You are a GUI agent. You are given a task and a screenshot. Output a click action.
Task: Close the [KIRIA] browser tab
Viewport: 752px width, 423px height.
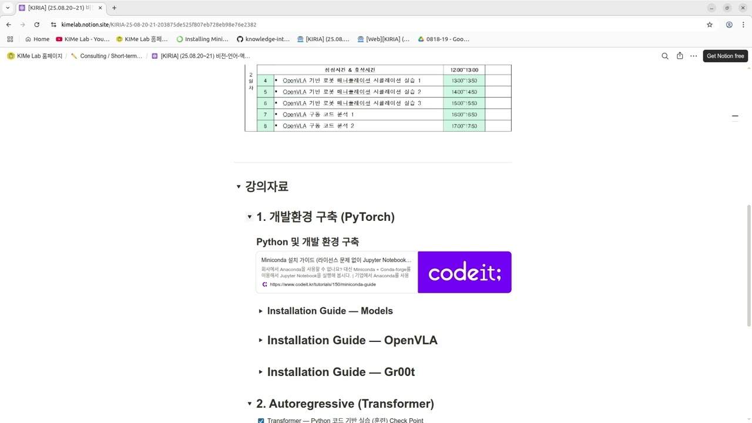99,8
